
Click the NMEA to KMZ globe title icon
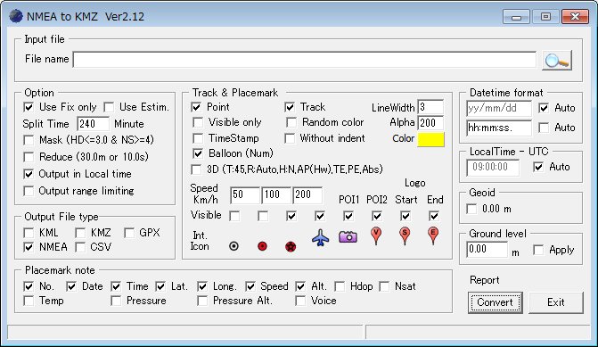tap(16, 16)
